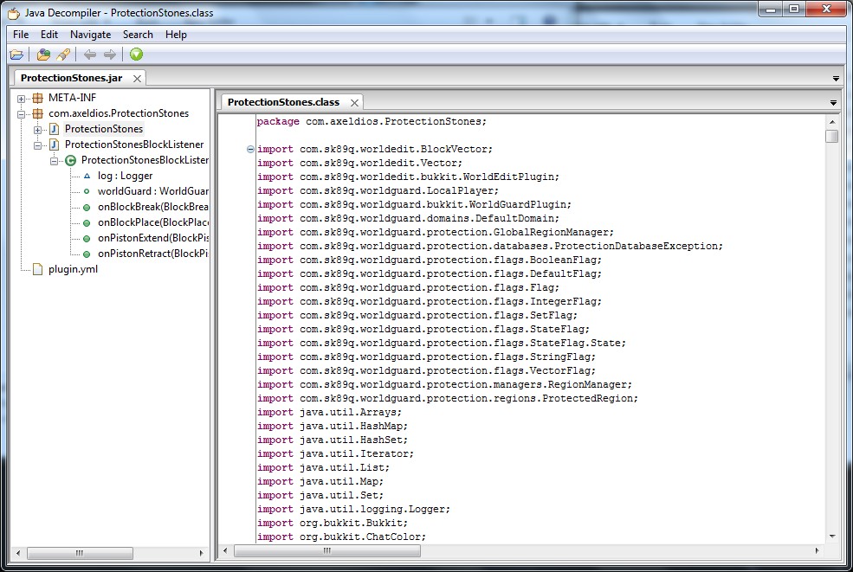
Task: Click the Backward arrow toolbar icon
Action: tap(90, 55)
